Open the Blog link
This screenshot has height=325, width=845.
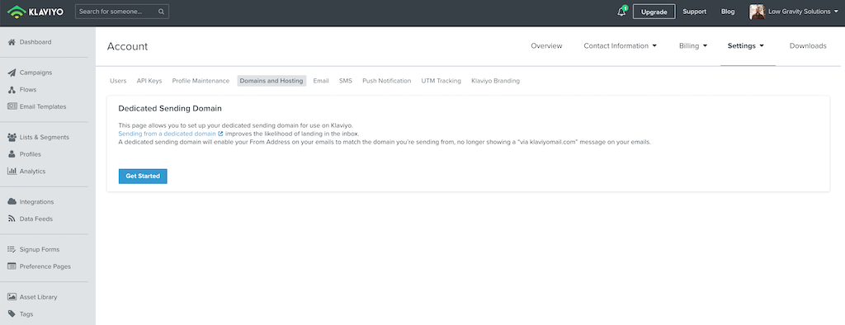coord(728,12)
